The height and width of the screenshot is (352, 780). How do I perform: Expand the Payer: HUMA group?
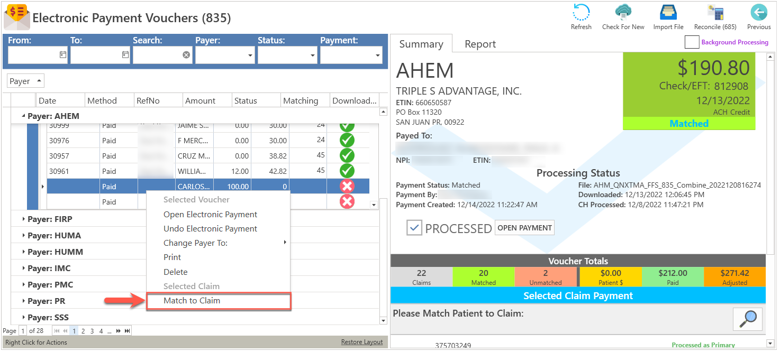tap(23, 236)
